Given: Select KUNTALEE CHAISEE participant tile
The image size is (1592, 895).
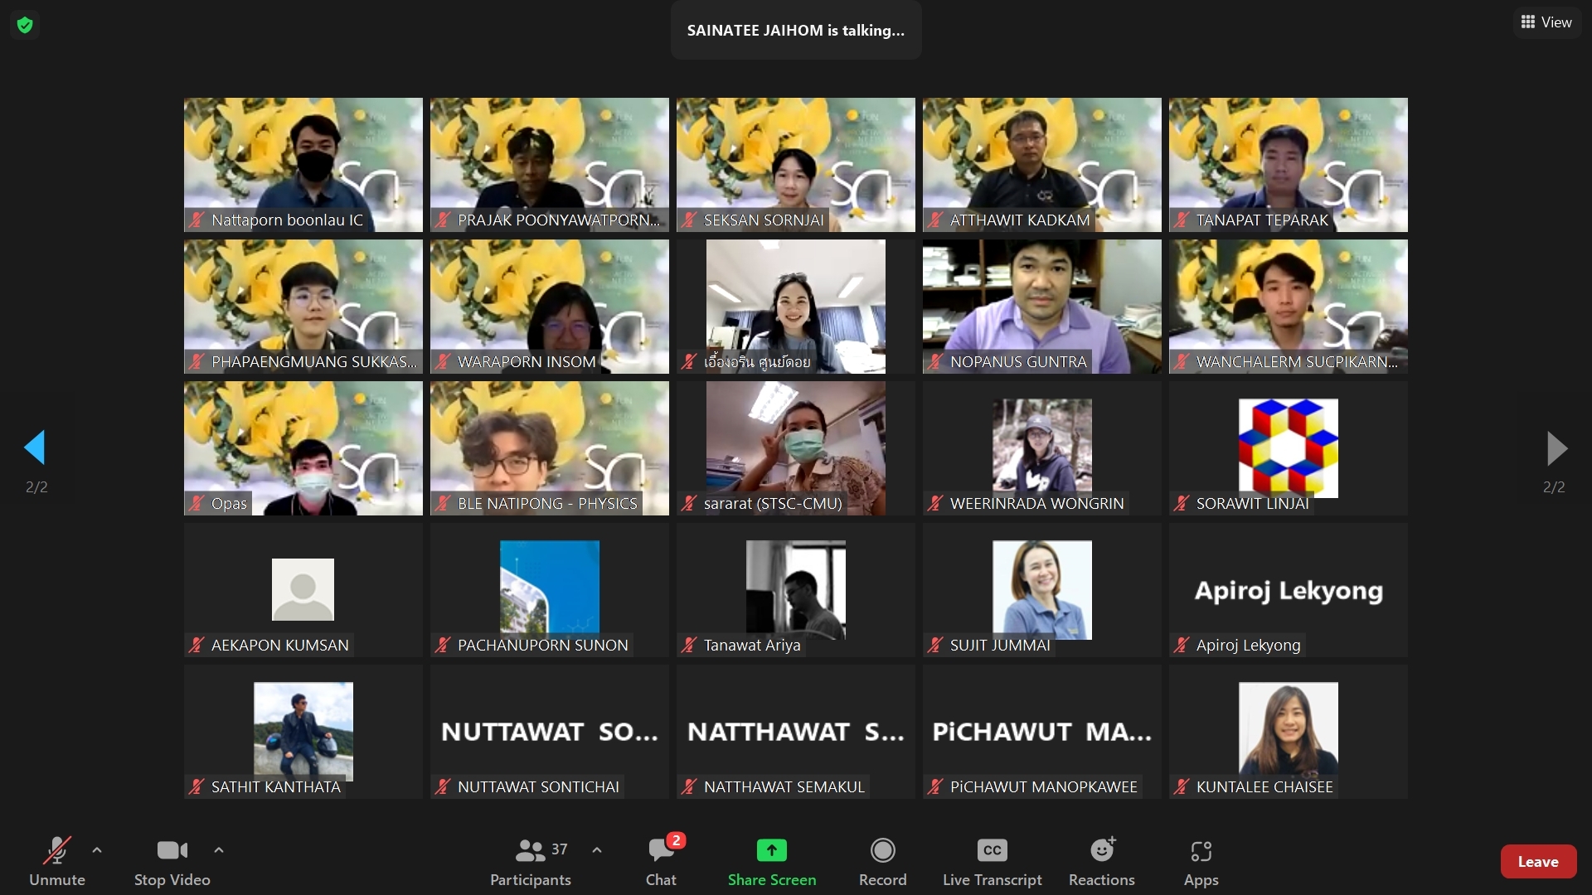Looking at the screenshot, I should coord(1288,731).
